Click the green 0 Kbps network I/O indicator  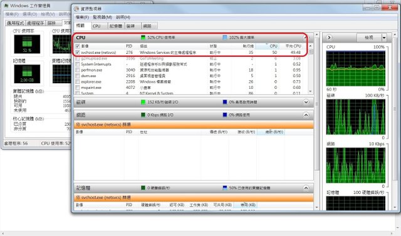click(143, 115)
